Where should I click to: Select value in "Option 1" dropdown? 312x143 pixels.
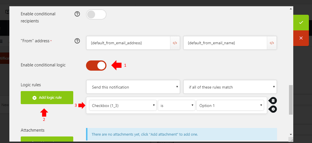[230, 106]
